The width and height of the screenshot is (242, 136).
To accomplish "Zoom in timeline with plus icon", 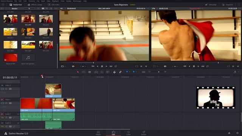I will tap(165, 72).
